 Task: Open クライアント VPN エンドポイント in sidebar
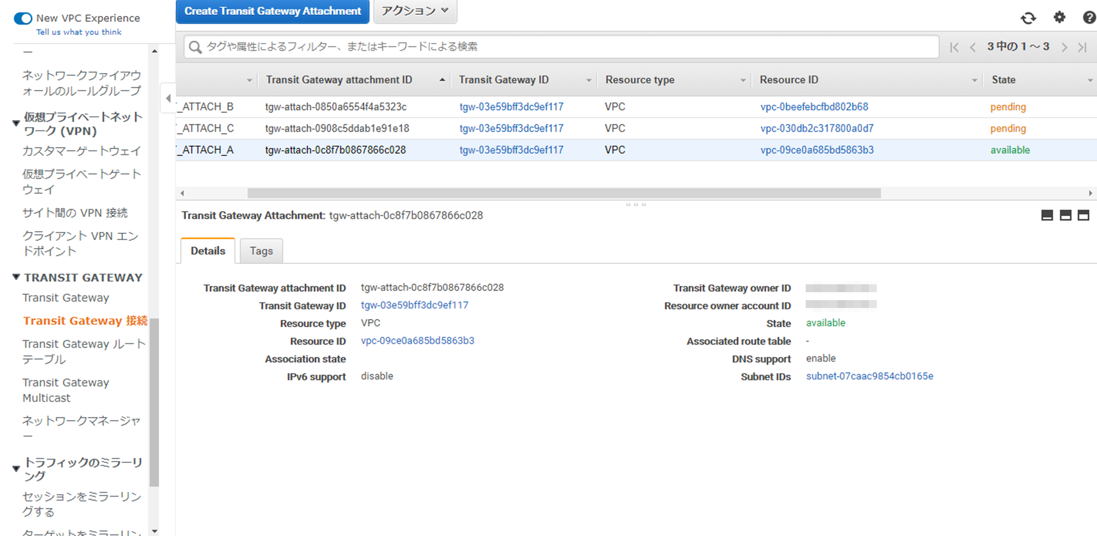pos(80,243)
